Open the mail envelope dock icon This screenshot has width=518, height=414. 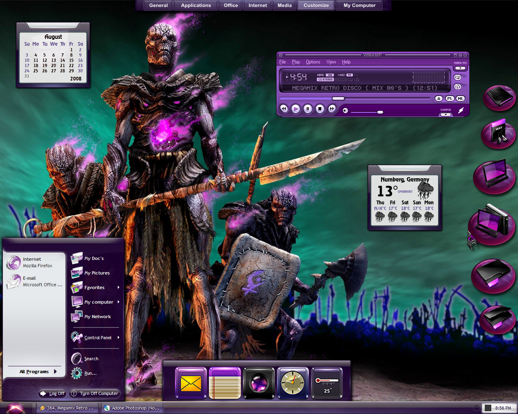[x=191, y=383]
